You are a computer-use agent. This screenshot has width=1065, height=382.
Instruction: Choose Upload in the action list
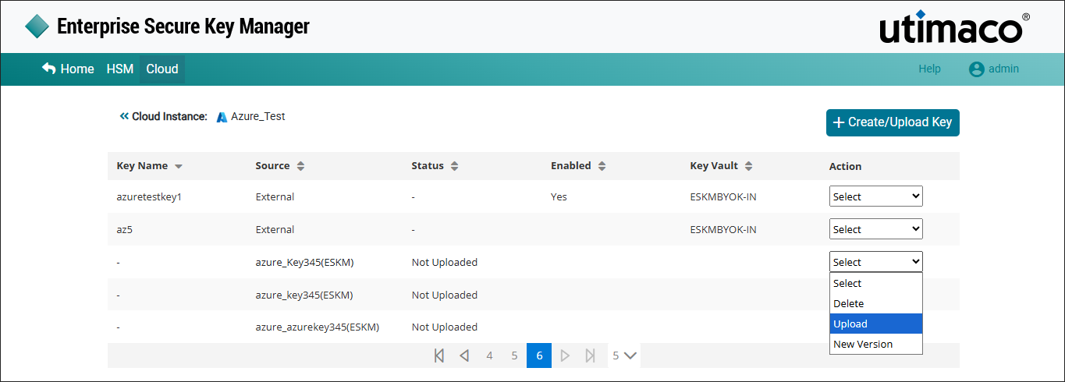tap(875, 324)
